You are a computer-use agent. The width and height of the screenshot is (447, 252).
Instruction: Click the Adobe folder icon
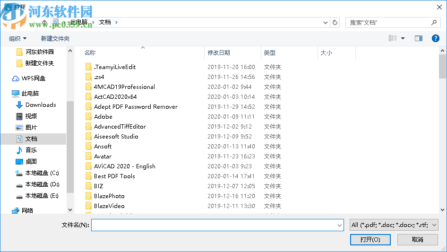coord(89,117)
